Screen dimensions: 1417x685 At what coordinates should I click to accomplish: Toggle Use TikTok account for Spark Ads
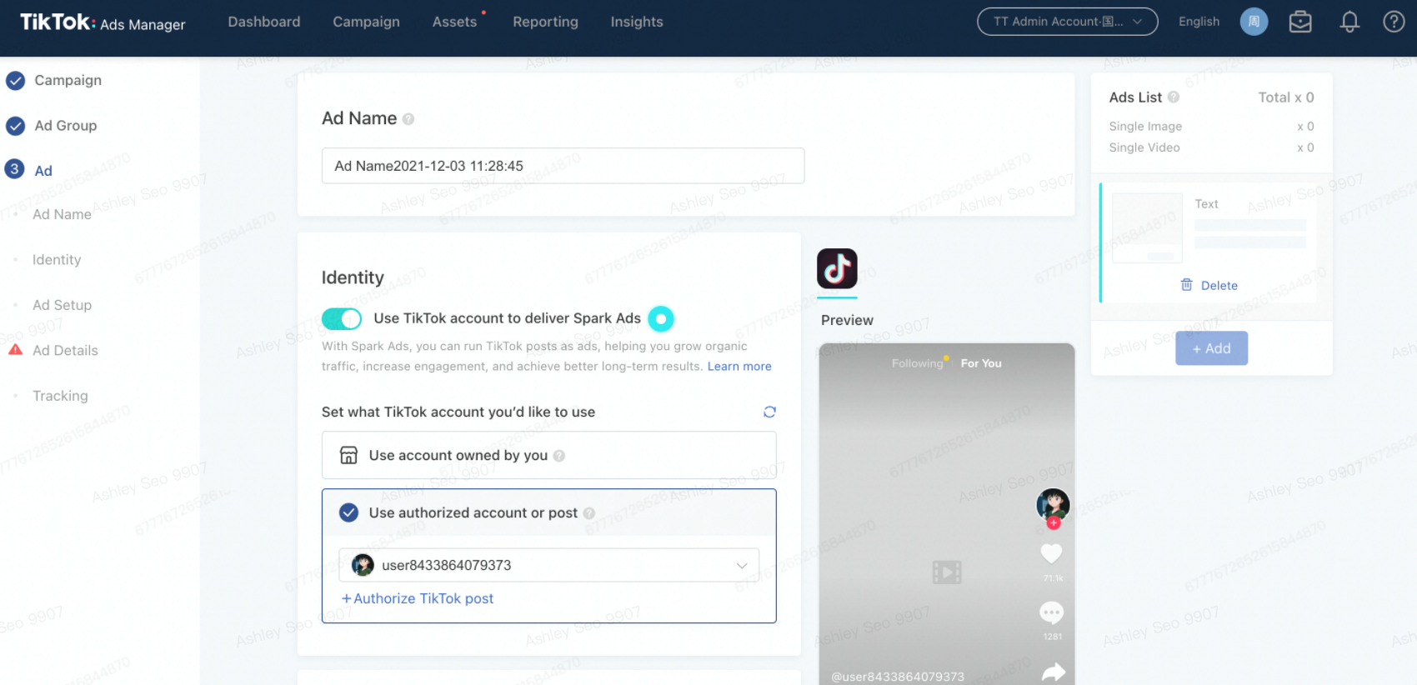pyautogui.click(x=342, y=318)
